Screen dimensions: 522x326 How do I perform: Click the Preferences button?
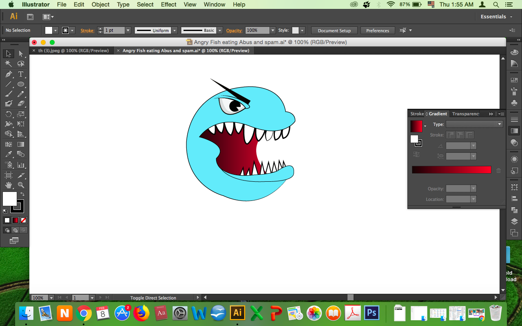pos(378,31)
